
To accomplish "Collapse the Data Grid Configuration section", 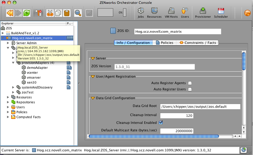I will coord(93,98).
